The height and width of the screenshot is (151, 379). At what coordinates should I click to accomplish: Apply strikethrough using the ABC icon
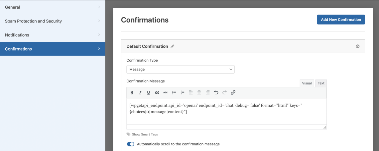click(166, 93)
